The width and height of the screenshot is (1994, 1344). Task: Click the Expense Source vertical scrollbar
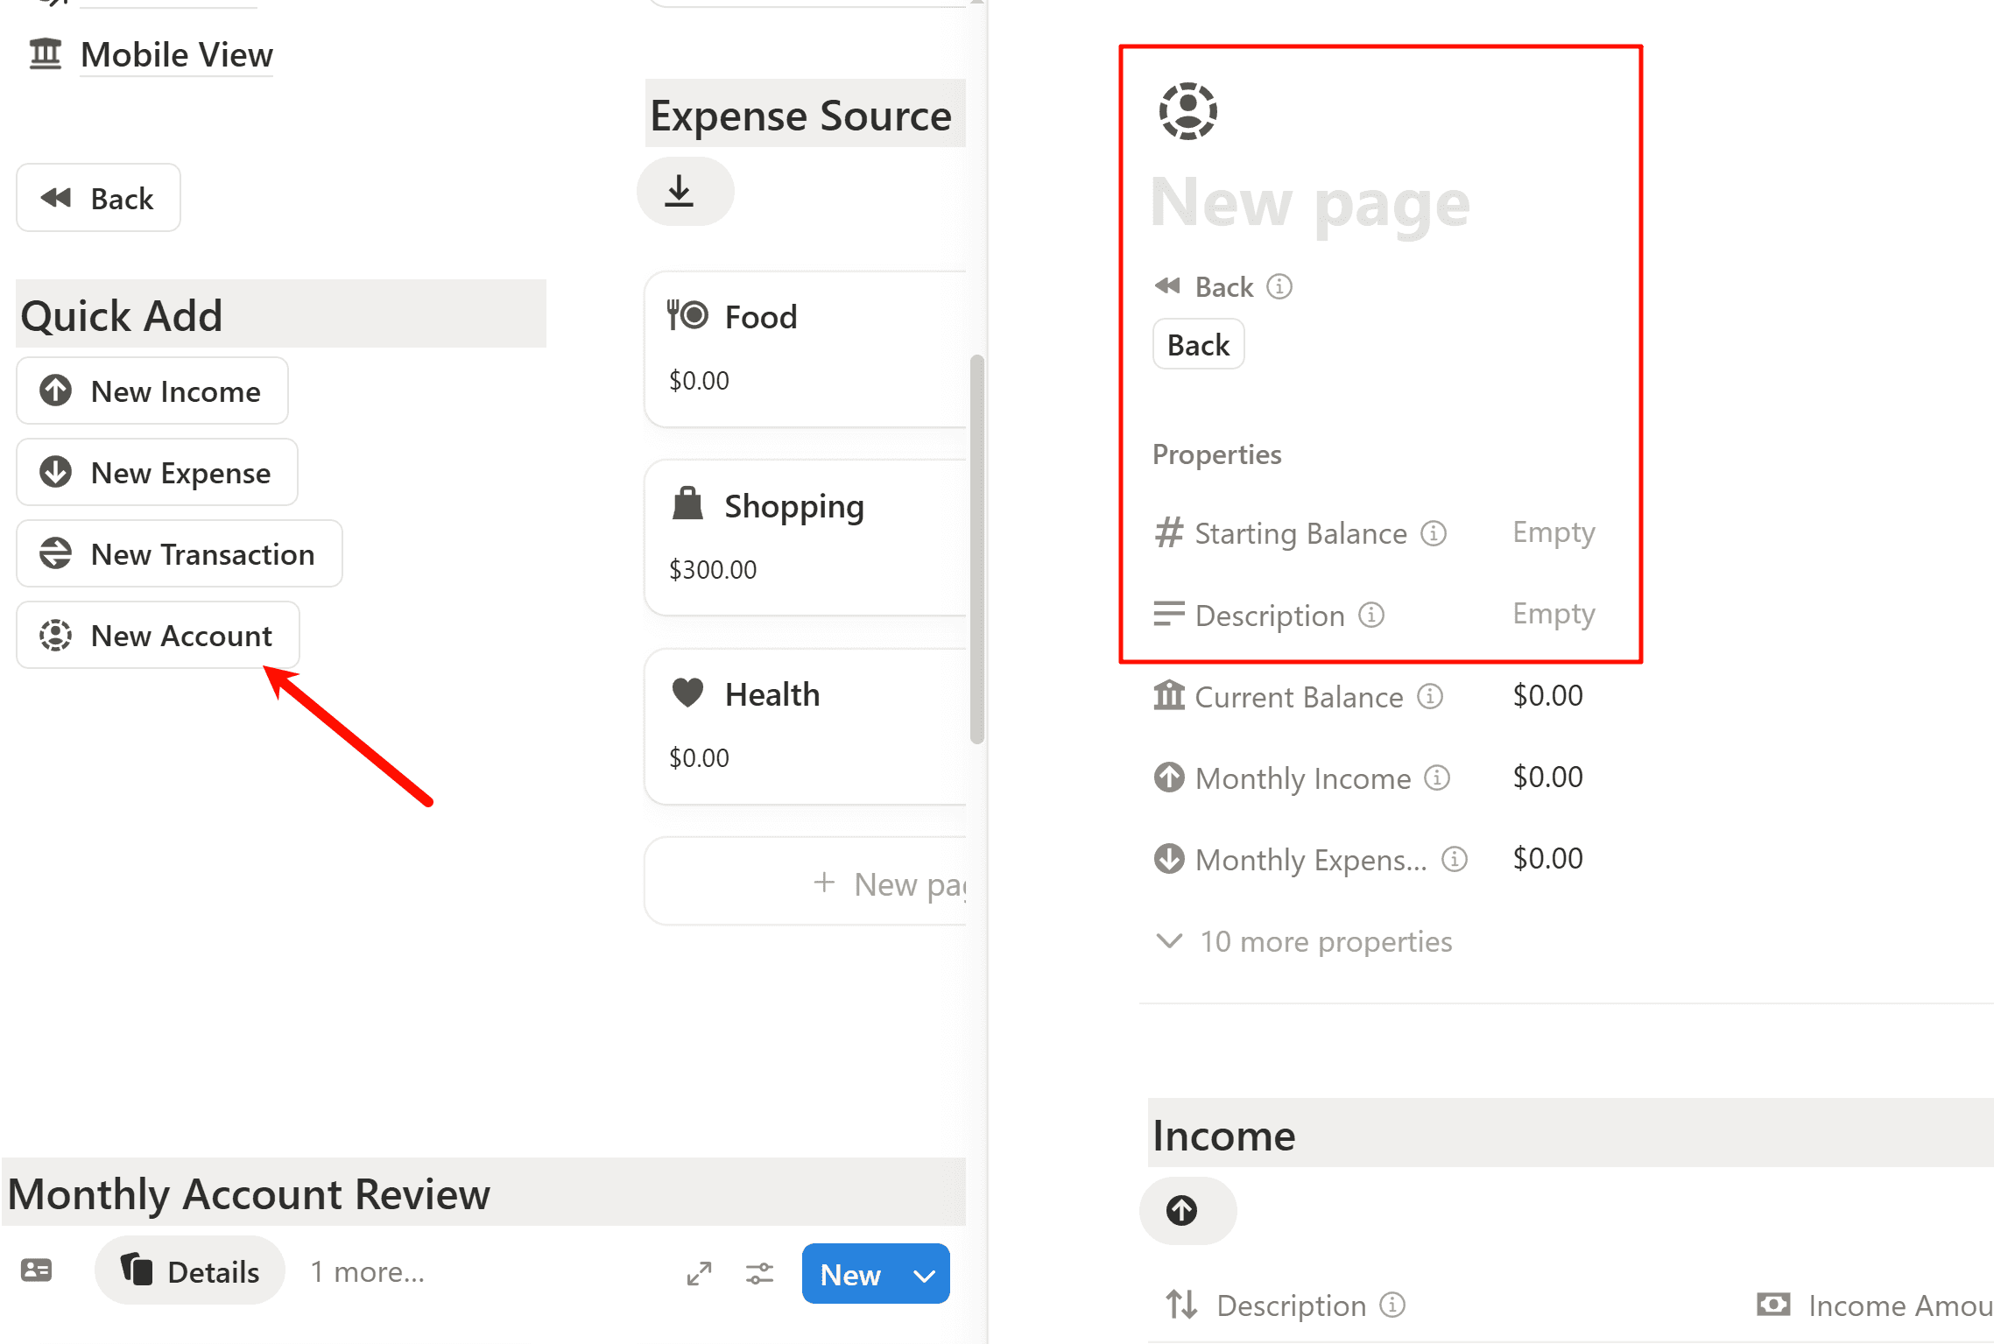[x=976, y=549]
